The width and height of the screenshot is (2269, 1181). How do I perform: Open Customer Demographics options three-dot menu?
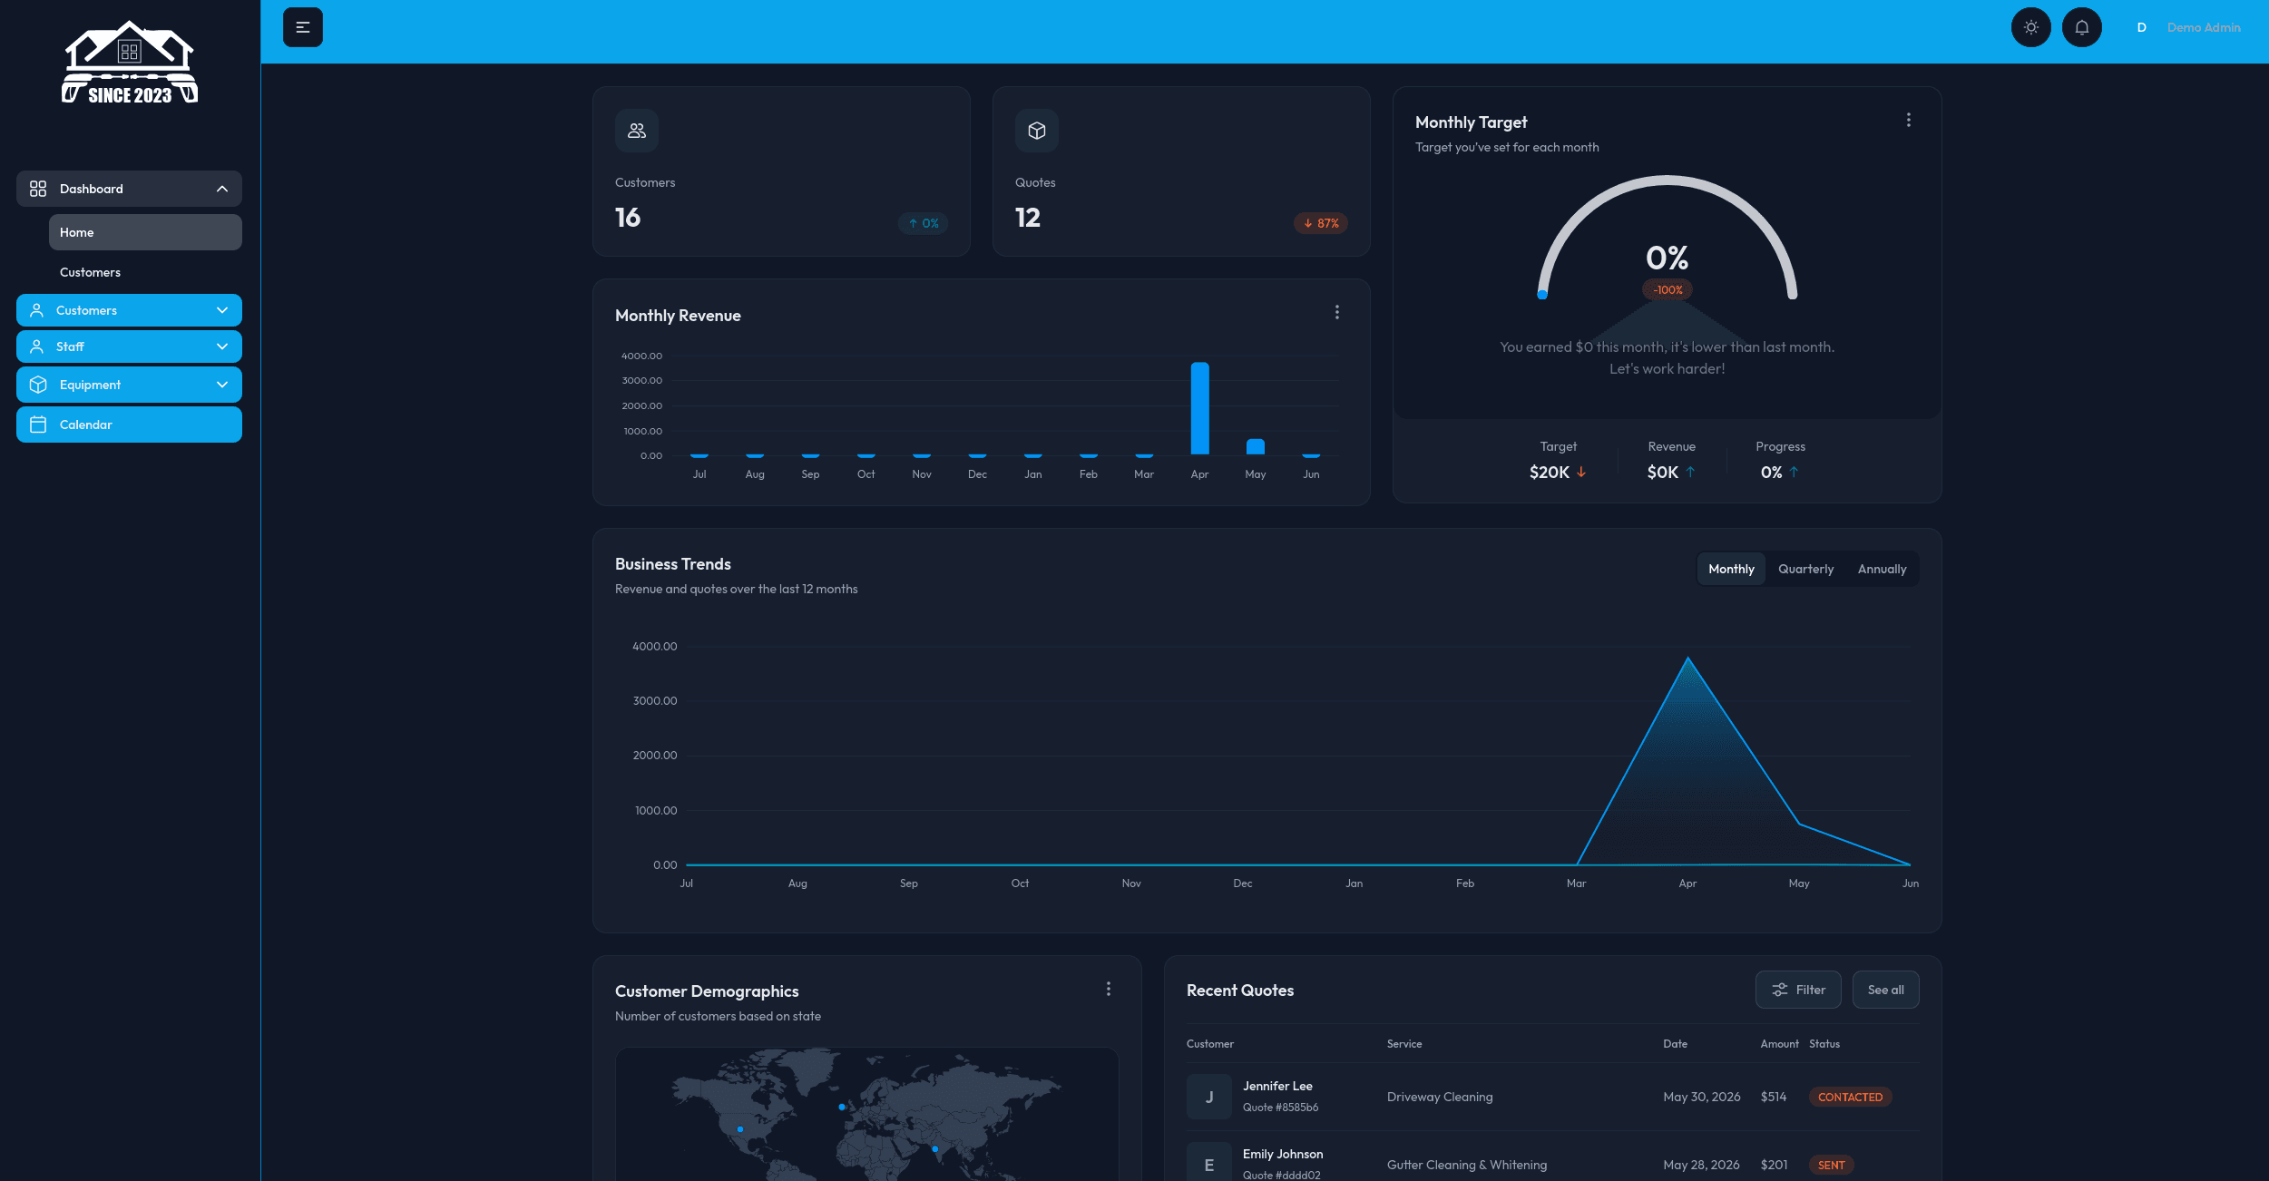tap(1109, 989)
